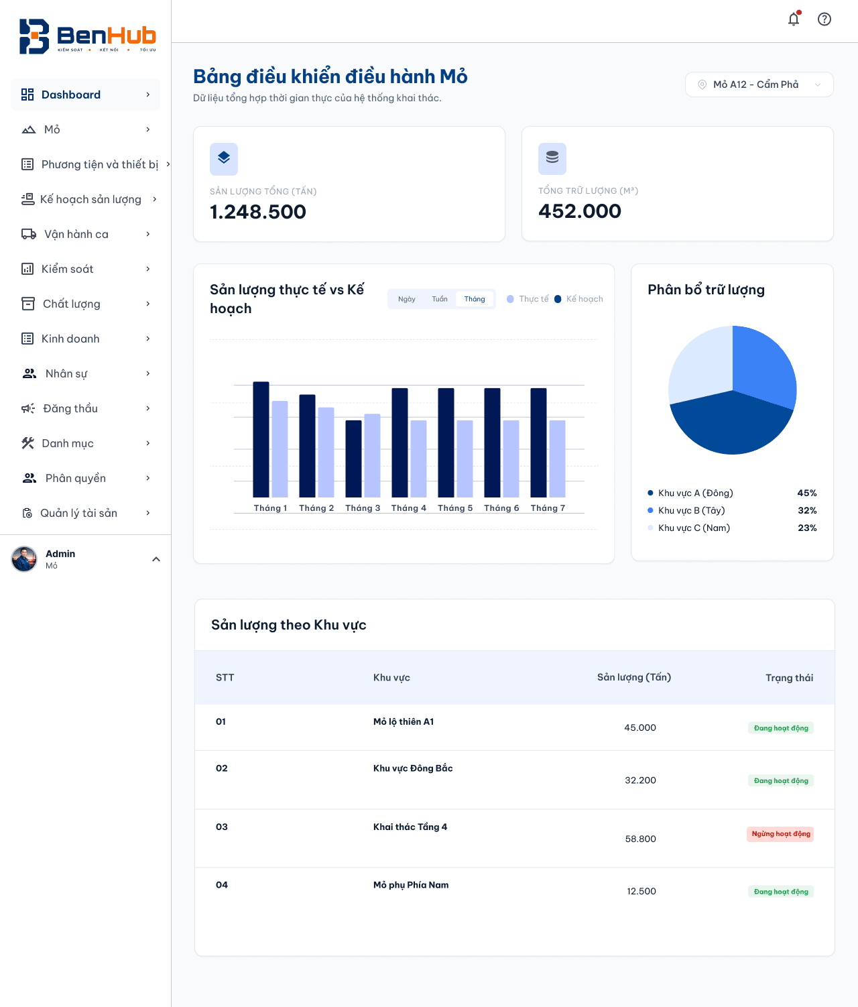
Task: Click the Quản lý tài sản icon
Action: coord(27,513)
